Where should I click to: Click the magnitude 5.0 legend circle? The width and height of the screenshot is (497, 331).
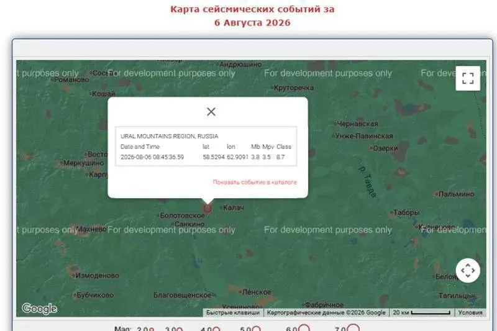(257, 329)
